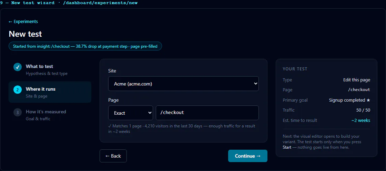Screen dimensions: 386x171
Task: Click the '50 / 50' traffic value
Action: tap(363, 110)
